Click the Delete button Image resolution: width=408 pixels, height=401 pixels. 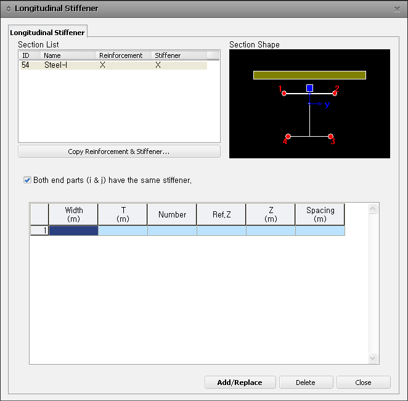(x=306, y=383)
